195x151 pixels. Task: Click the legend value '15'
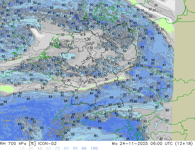point(22,149)
